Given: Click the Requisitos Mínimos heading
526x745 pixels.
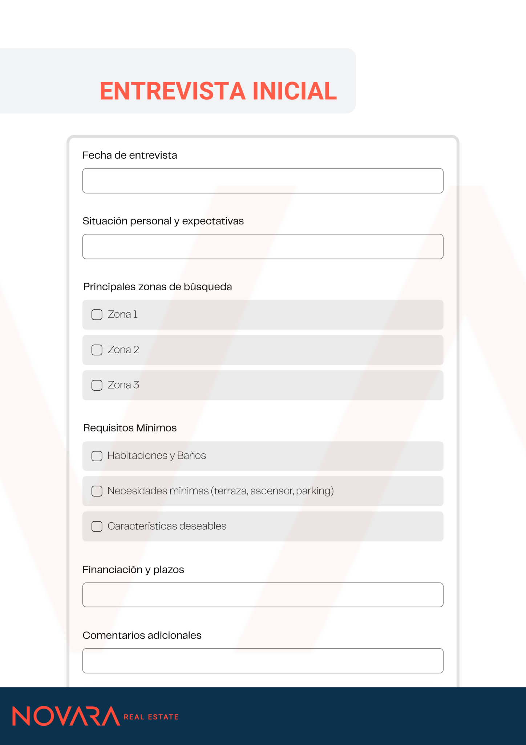Looking at the screenshot, I should (130, 428).
